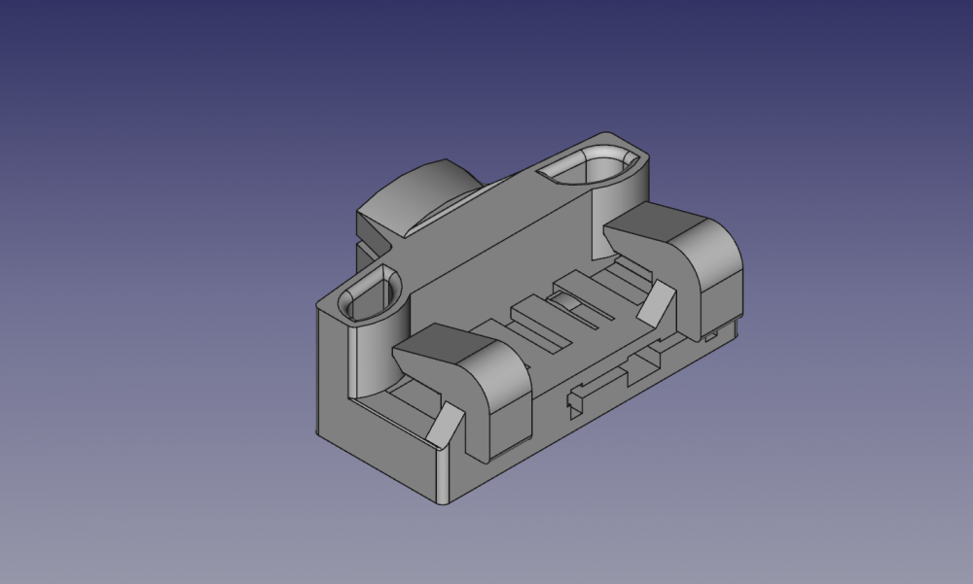
Task: Pick the flat top face of the left clip
Action: point(438,345)
